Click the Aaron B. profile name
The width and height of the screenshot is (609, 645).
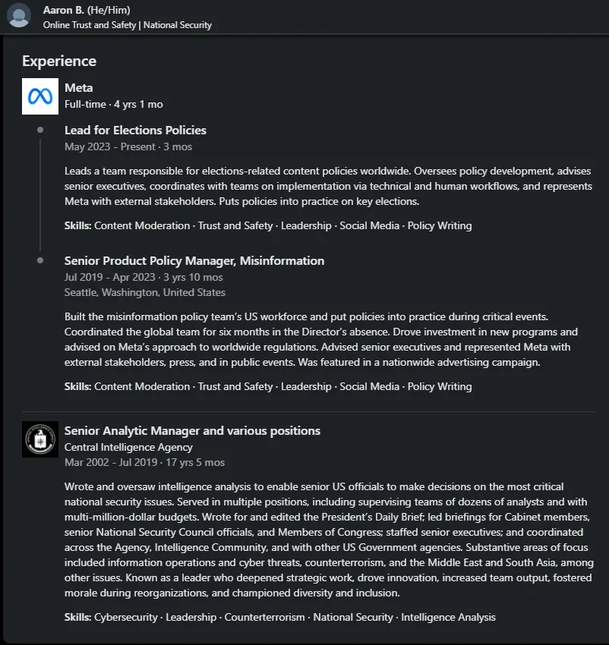[87, 10]
